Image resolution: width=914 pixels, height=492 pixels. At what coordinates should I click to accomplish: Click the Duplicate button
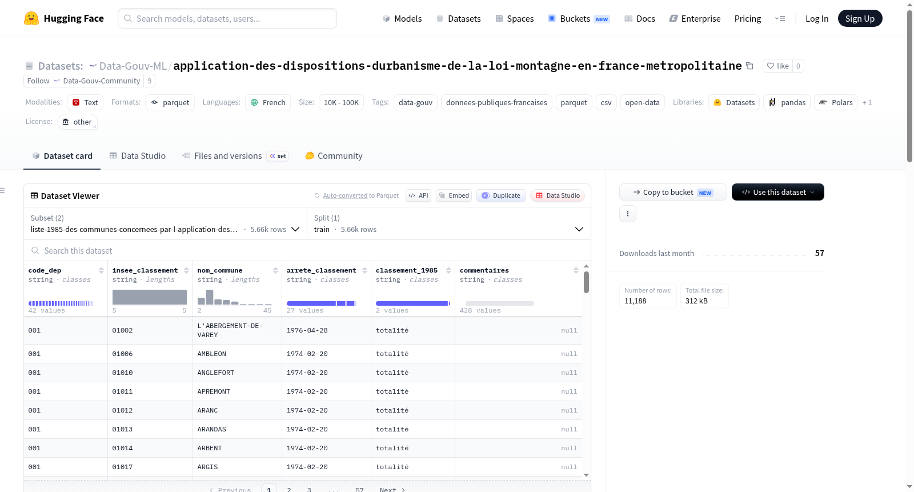(501, 195)
